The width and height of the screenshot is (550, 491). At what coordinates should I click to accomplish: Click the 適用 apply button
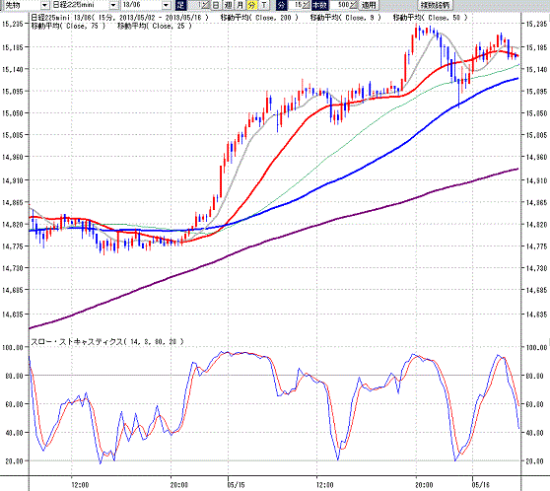click(369, 5)
